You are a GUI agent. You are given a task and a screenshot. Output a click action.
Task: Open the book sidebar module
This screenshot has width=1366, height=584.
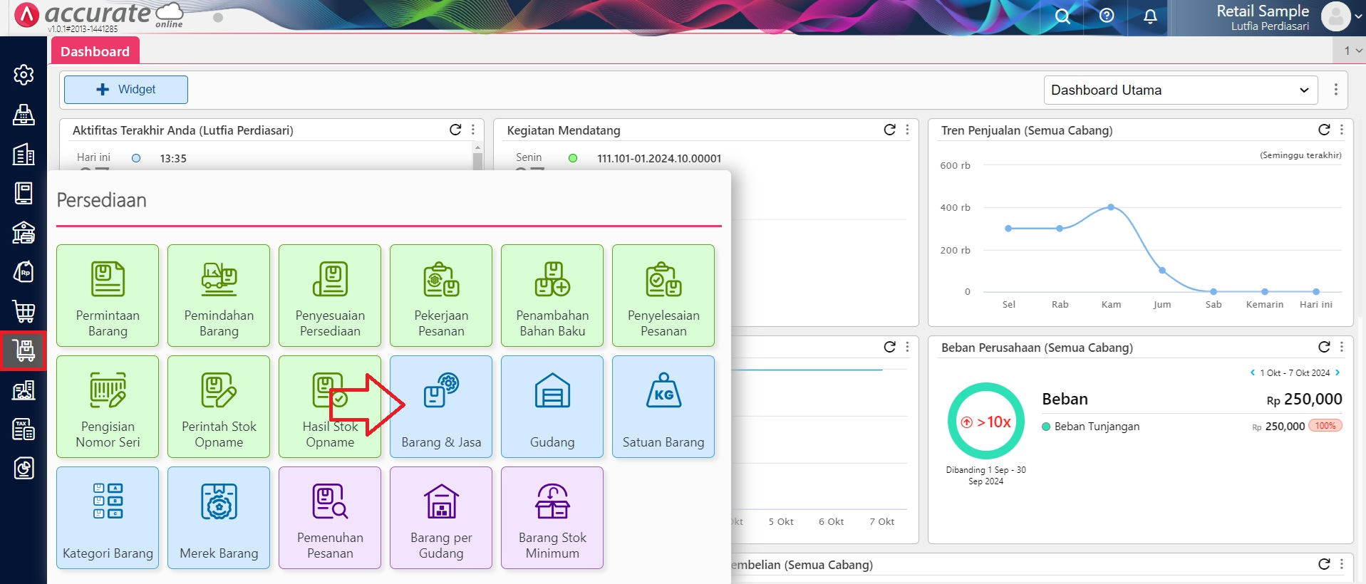pos(24,193)
